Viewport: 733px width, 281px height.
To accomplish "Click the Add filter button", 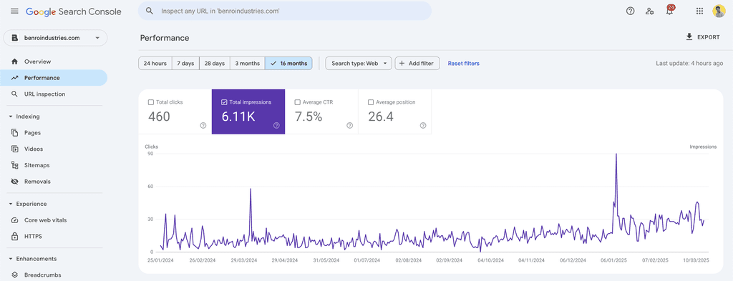I will [417, 64].
